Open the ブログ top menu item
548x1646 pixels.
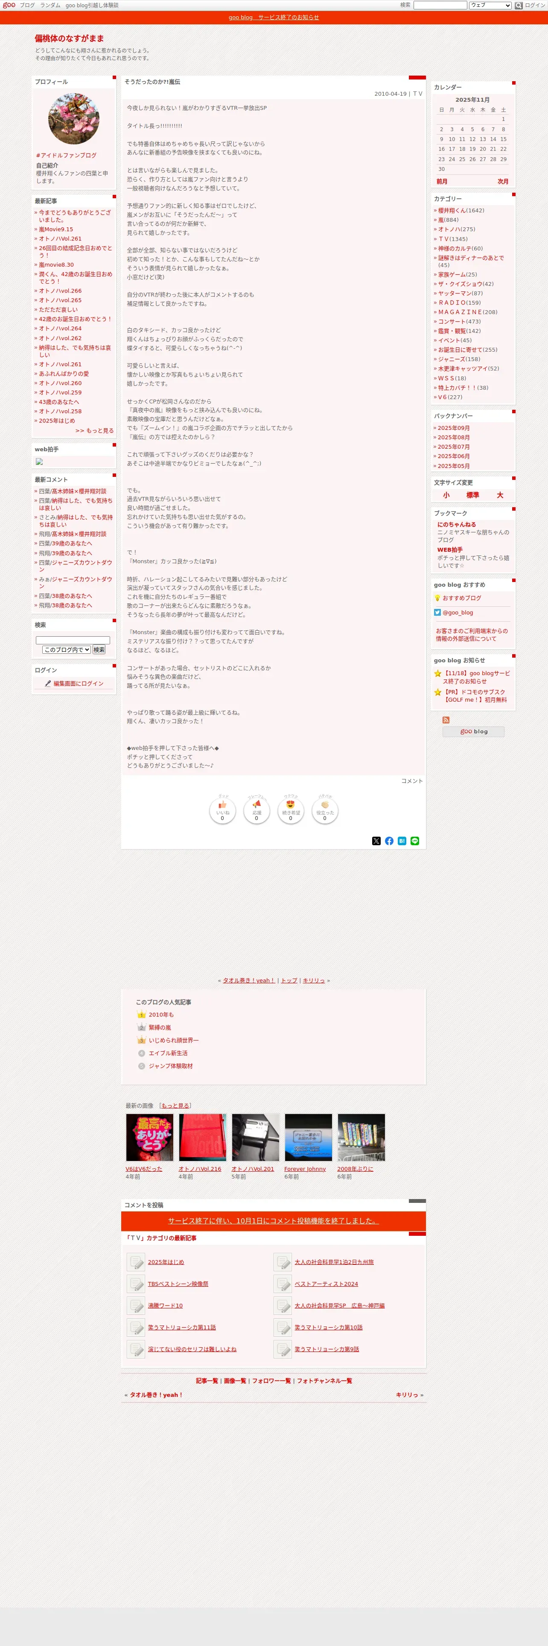point(27,5)
